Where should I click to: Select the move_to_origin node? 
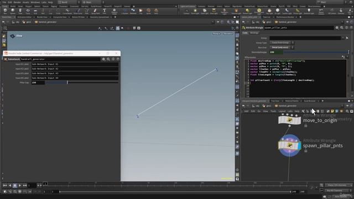pyautogui.click(x=289, y=120)
